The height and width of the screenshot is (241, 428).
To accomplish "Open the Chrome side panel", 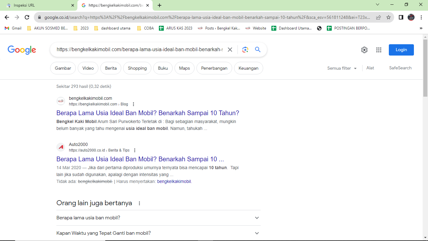I will pos(401,17).
